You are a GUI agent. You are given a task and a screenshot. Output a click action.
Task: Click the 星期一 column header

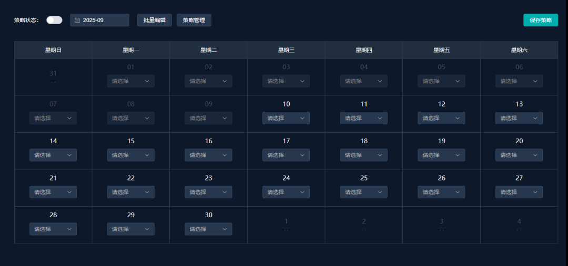tap(131, 50)
